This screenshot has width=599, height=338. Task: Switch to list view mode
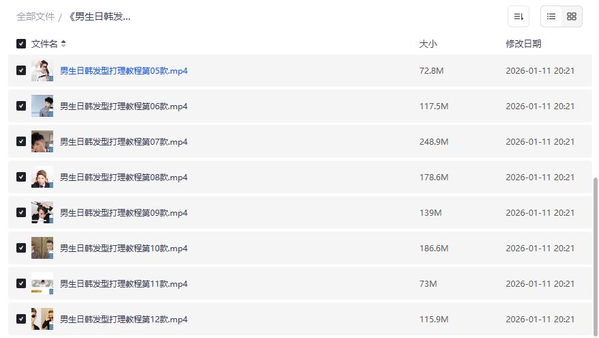[551, 16]
